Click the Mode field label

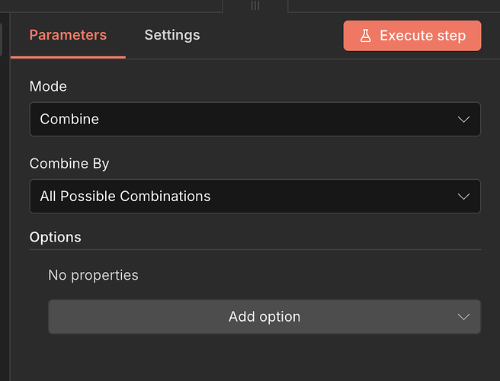pos(48,87)
